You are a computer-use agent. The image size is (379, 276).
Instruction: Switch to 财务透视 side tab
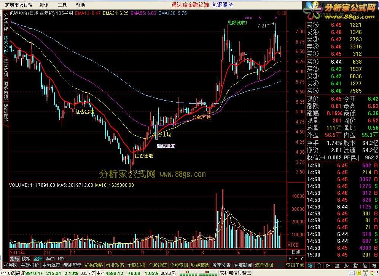(x=6, y=91)
